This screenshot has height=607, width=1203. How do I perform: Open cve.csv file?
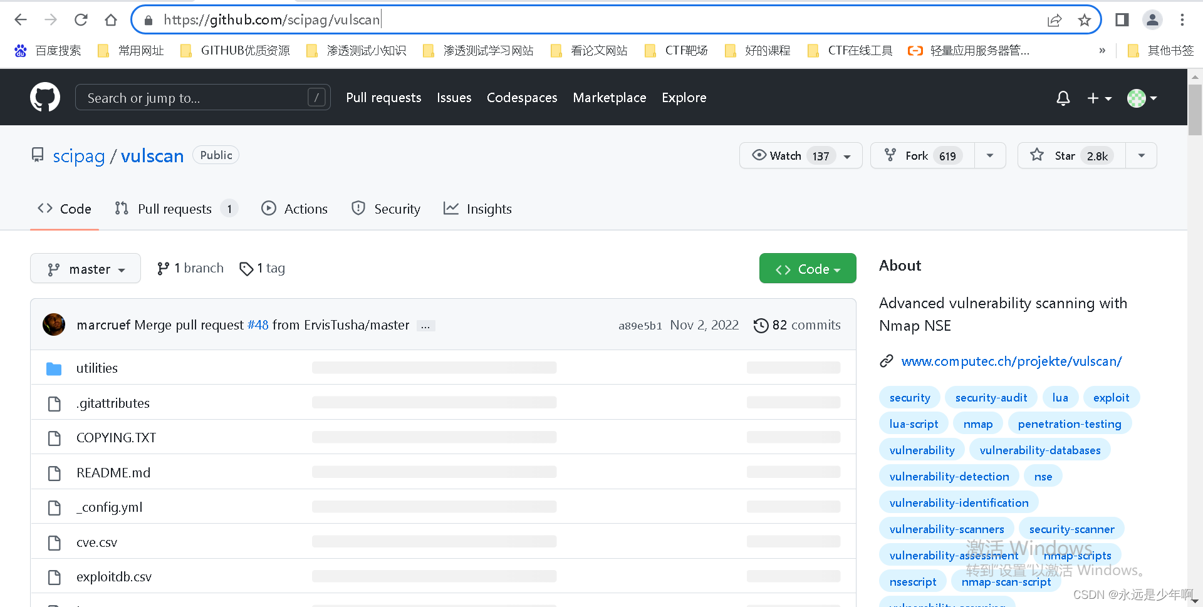click(x=96, y=542)
